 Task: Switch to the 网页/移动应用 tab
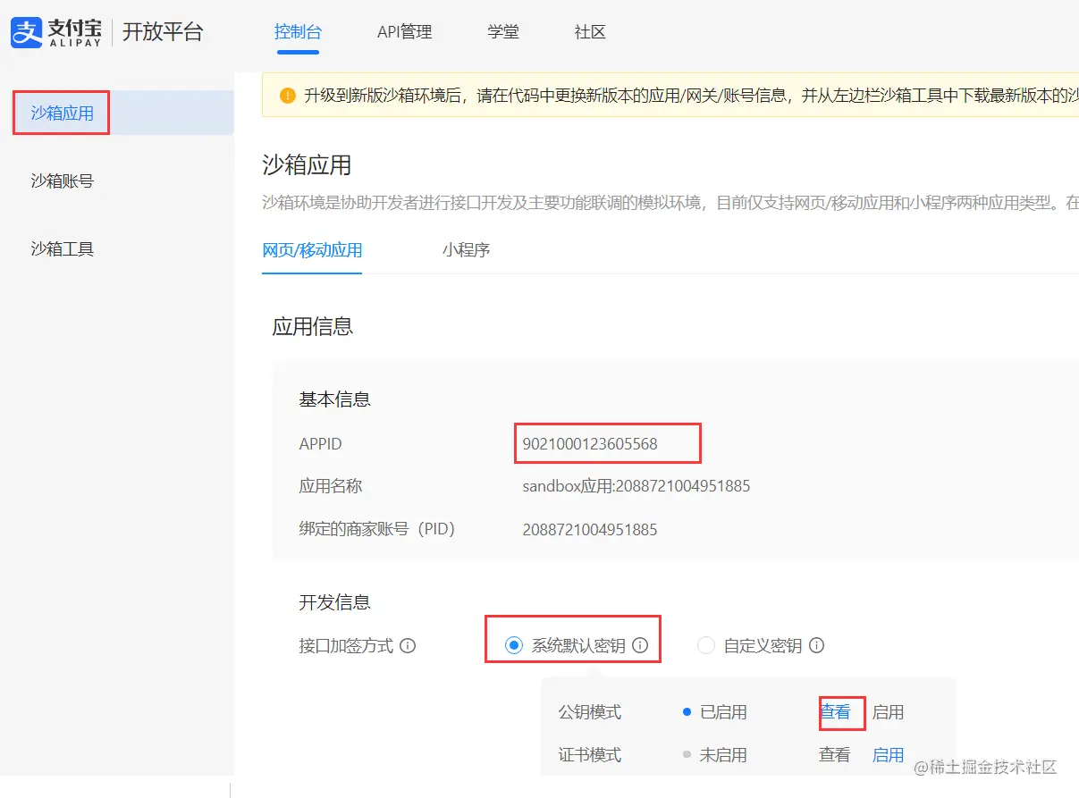[312, 250]
